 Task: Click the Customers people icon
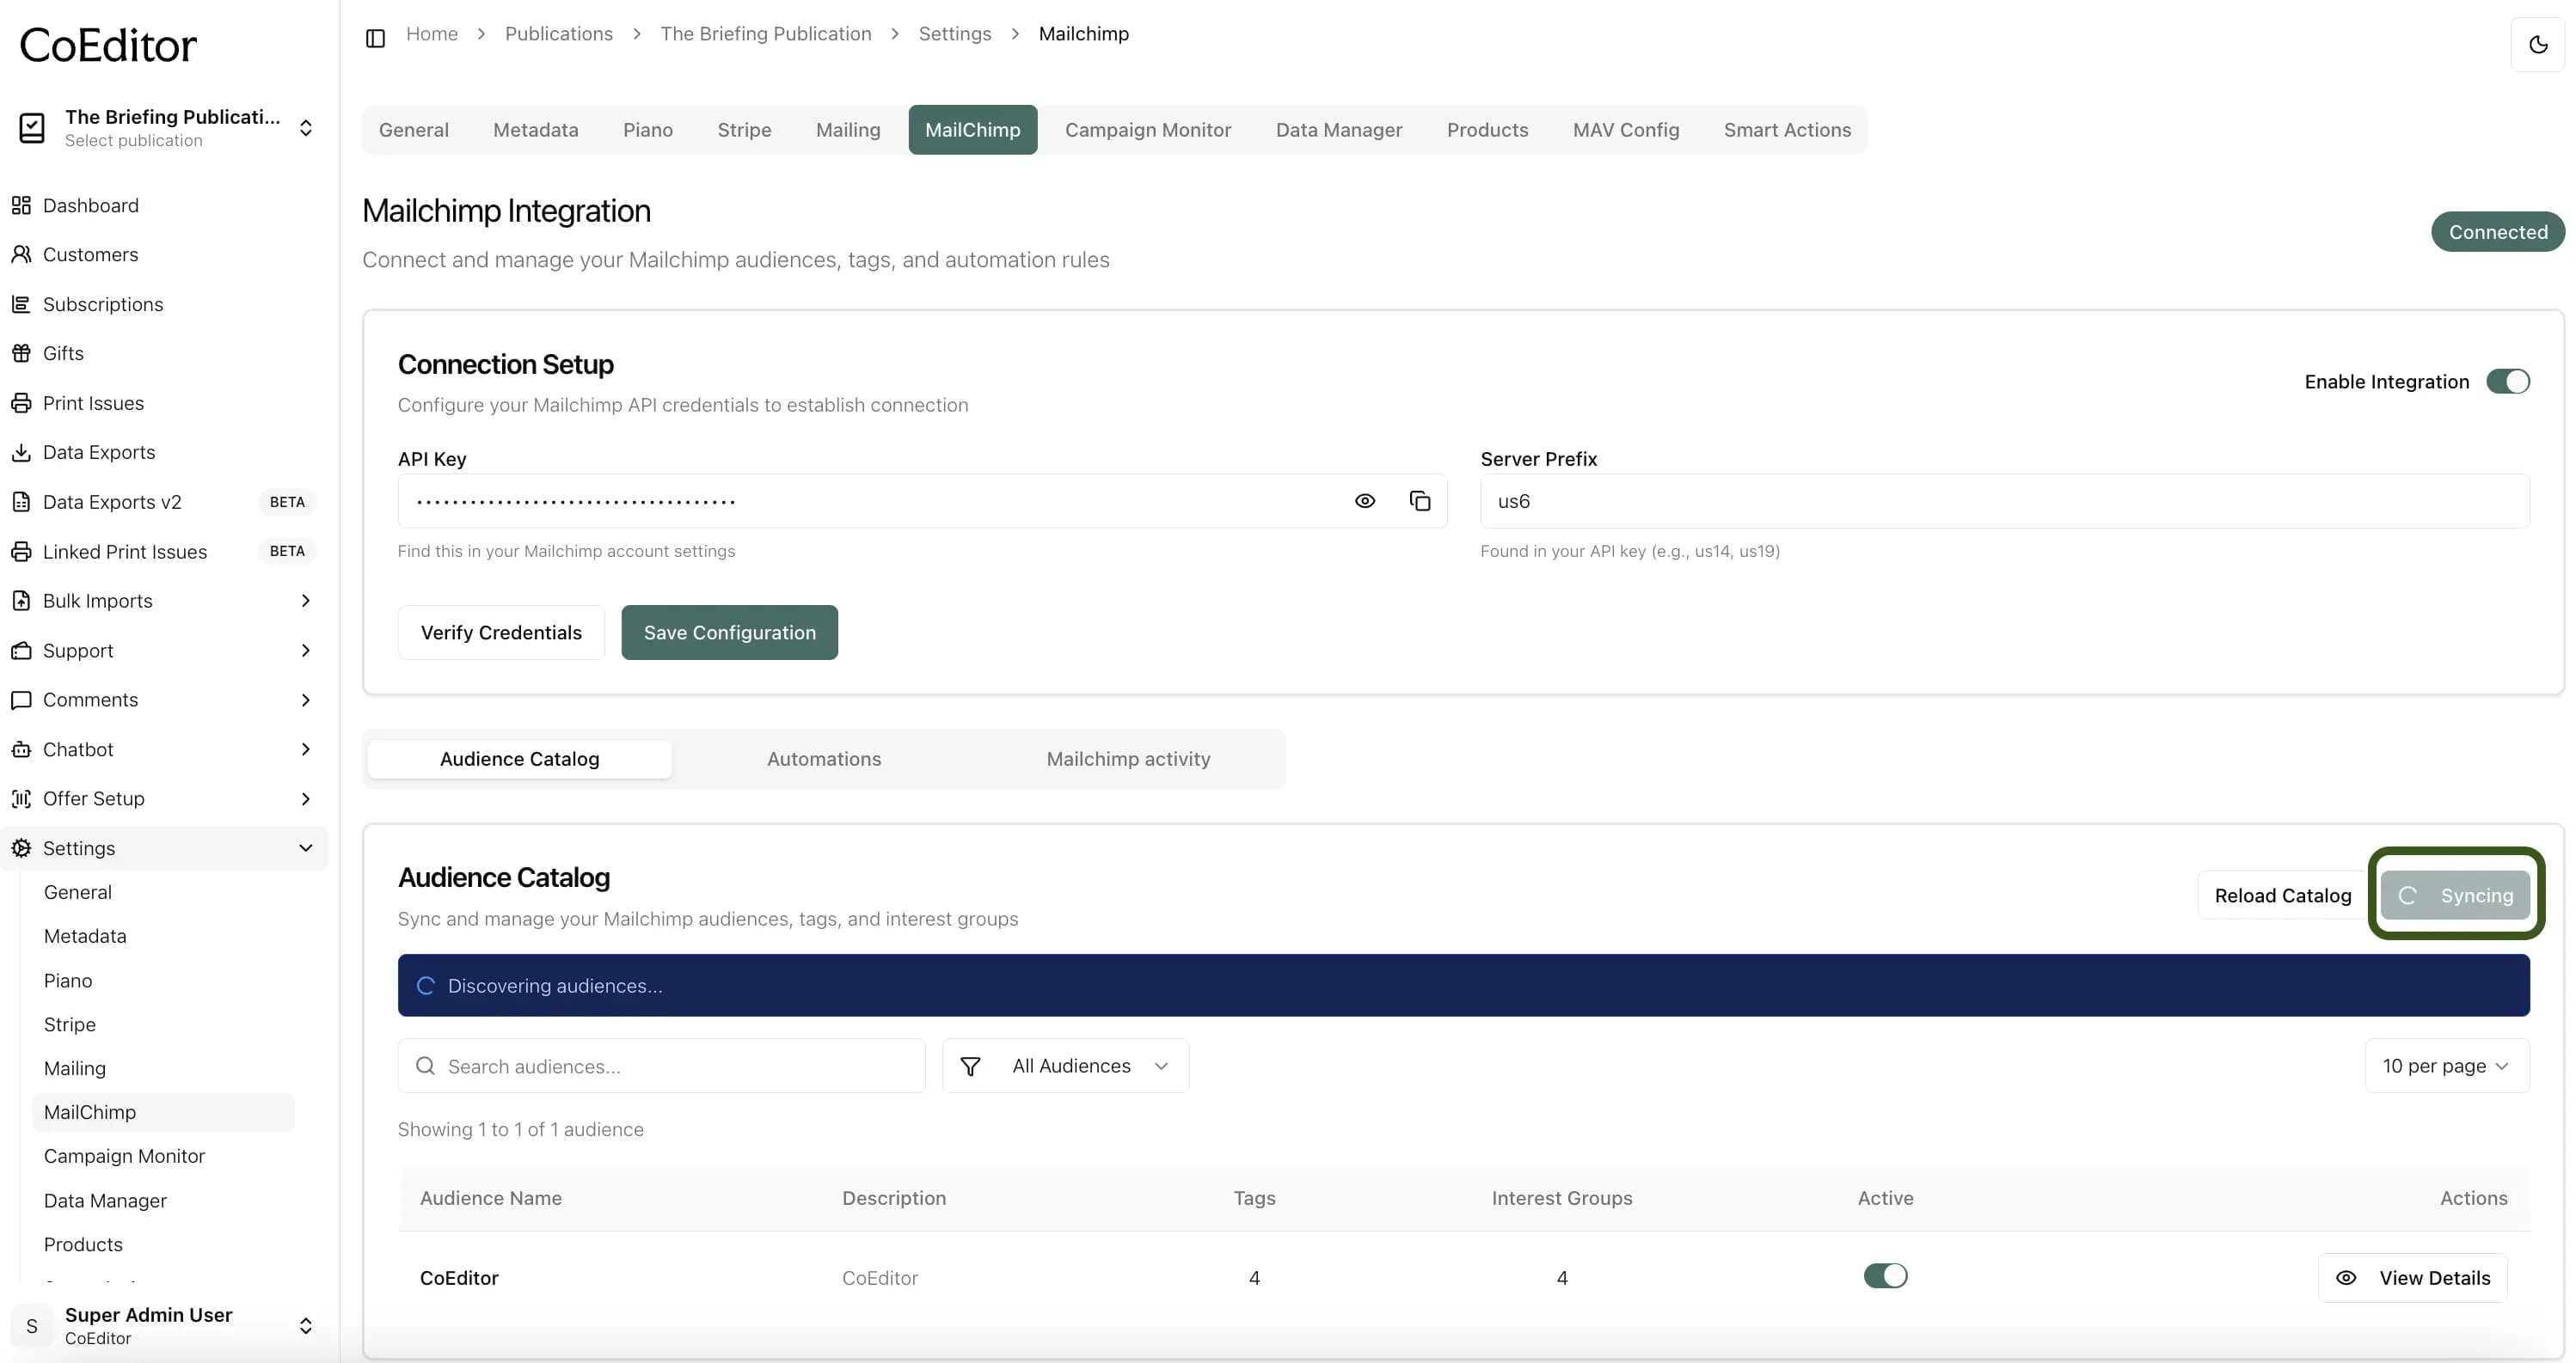coord(21,254)
